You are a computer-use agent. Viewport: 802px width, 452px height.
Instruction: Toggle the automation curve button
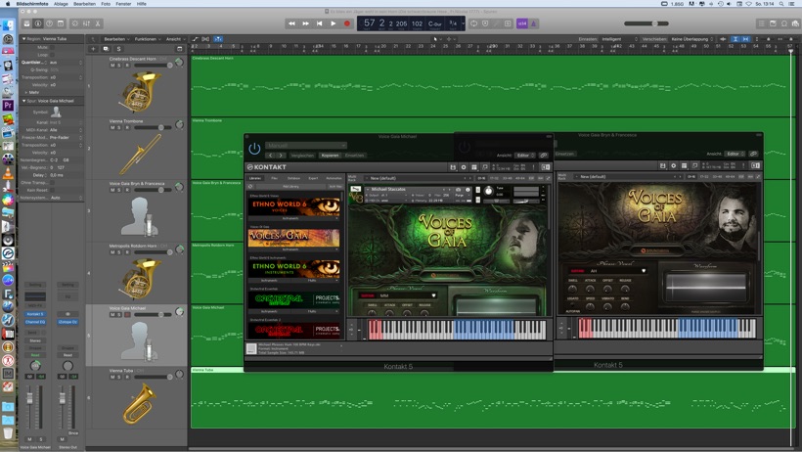[x=195, y=39]
